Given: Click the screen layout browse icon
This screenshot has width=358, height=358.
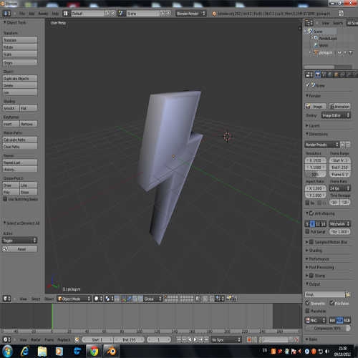Looking at the screenshot, I should pyautogui.click(x=66, y=14).
